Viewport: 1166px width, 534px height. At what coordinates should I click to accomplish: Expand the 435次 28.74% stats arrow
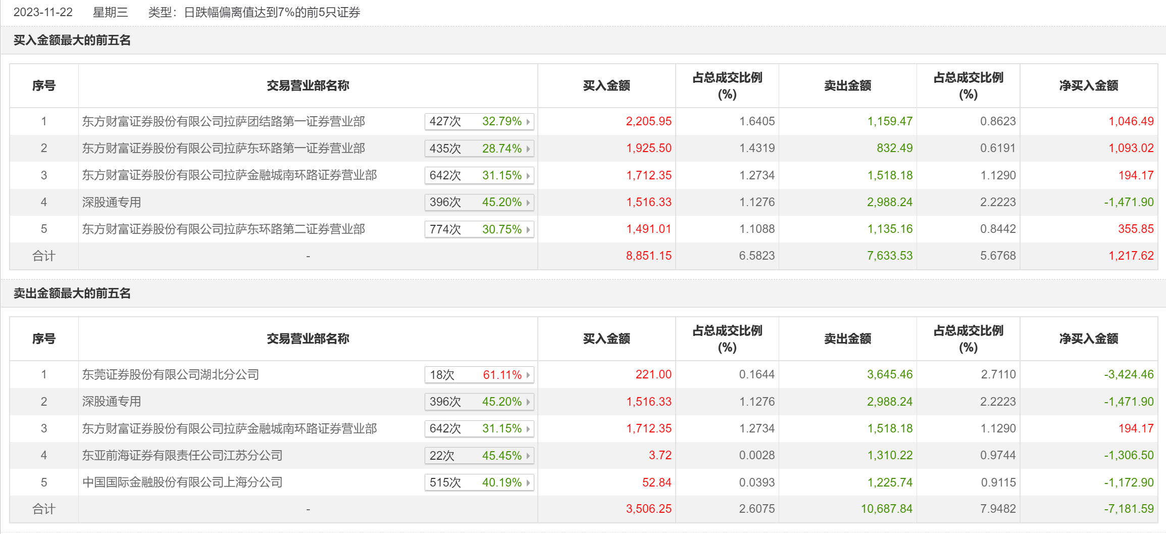tap(528, 149)
